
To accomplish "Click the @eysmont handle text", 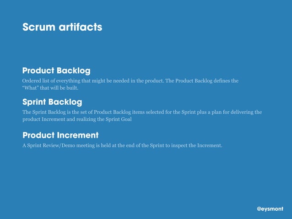I will (x=270, y=209).
